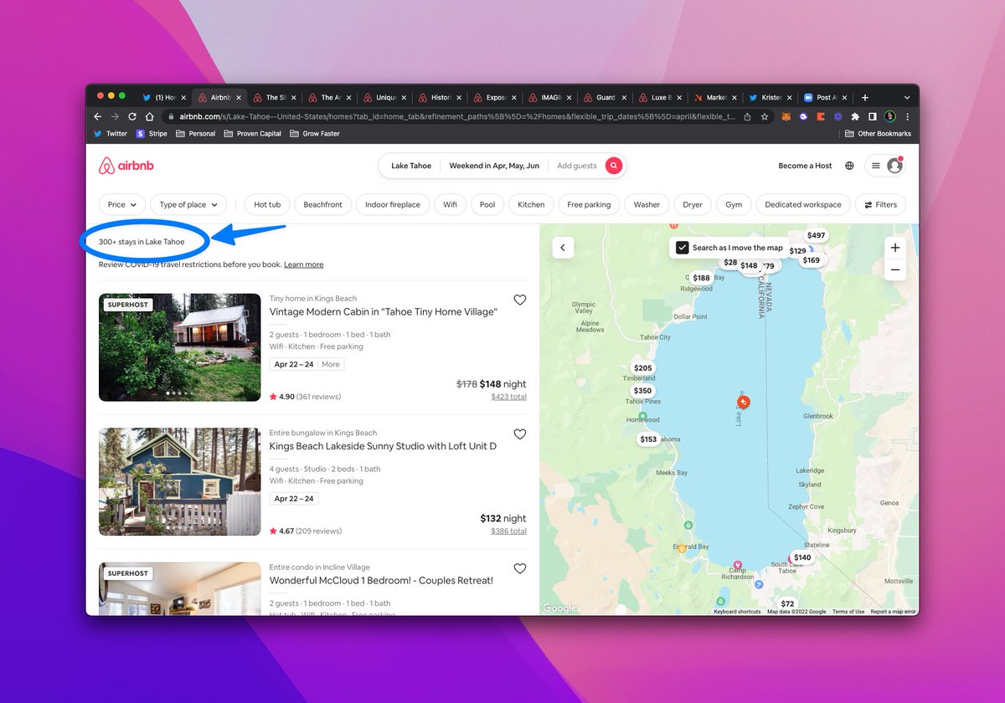The width and height of the screenshot is (1005, 703).
Task: Click the Add guests field
Action: [x=577, y=166]
